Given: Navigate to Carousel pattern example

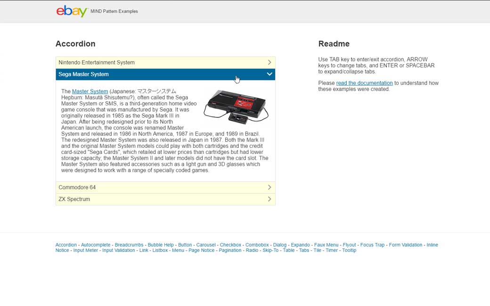Looking at the screenshot, I should click(206, 245).
